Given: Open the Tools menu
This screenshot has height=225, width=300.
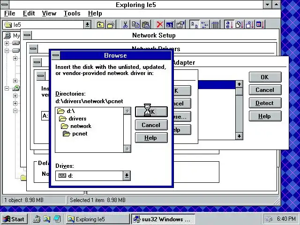Looking at the screenshot, I should pos(72,14).
